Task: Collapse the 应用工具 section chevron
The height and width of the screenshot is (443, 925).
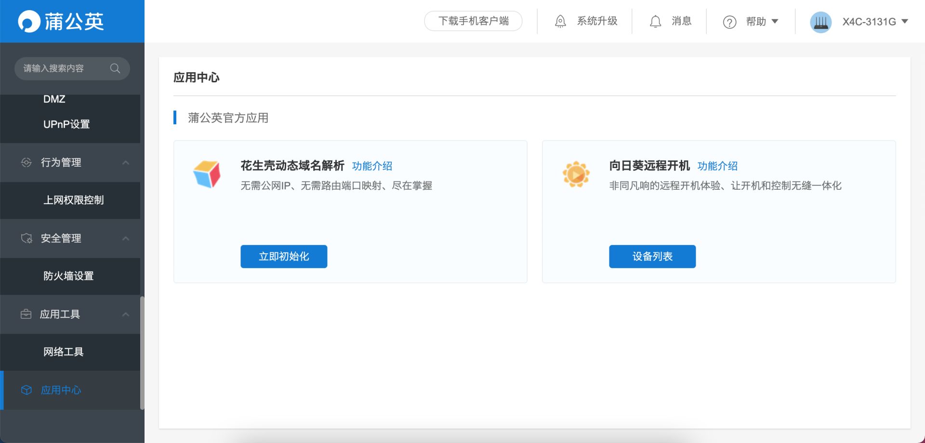Action: [126, 314]
